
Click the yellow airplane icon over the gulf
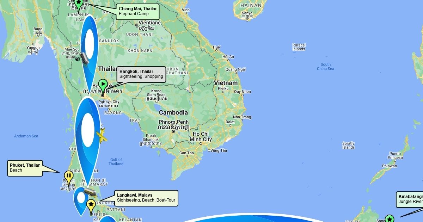[x=102, y=136]
